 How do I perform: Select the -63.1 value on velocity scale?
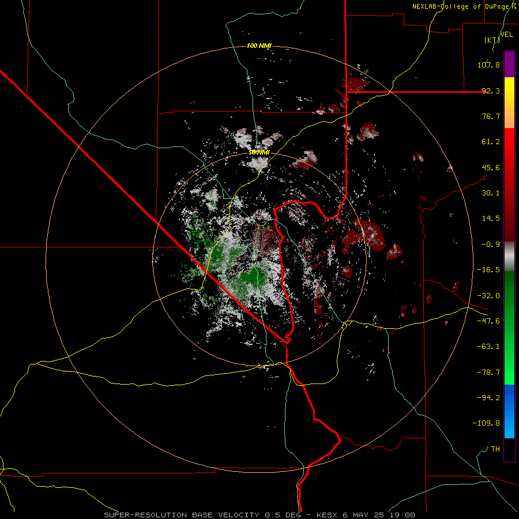click(488, 347)
